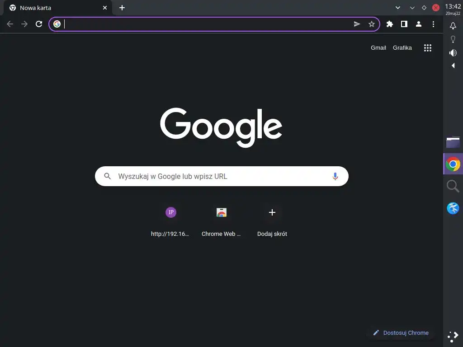Open the application launcher at the dock bottom
This screenshot has width=463, height=347.
tap(453, 337)
